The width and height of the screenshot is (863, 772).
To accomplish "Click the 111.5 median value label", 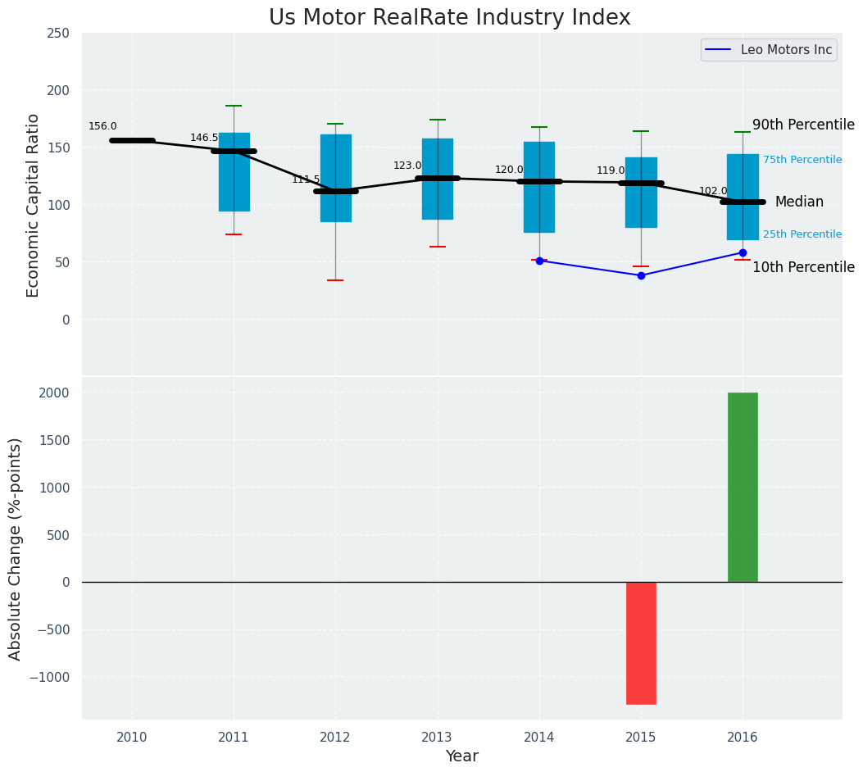I will pos(306,179).
